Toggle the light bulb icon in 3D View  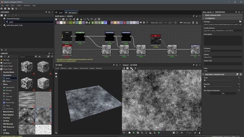pos(56,77)
